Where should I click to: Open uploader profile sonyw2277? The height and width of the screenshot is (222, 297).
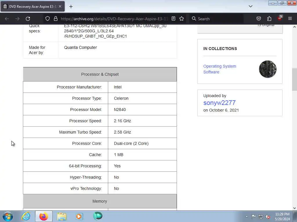click(219, 103)
